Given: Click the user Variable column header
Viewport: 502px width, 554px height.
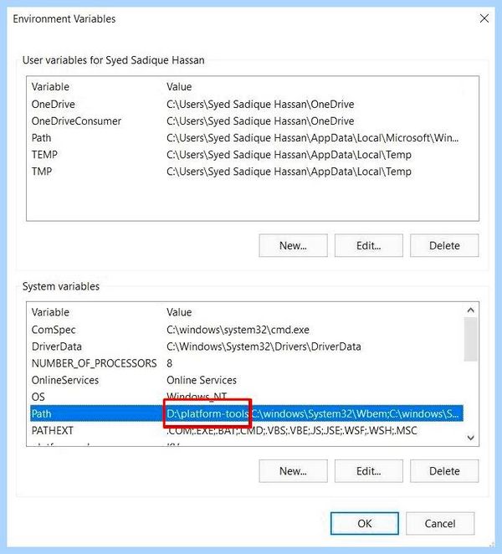Looking at the screenshot, I should 50,87.
